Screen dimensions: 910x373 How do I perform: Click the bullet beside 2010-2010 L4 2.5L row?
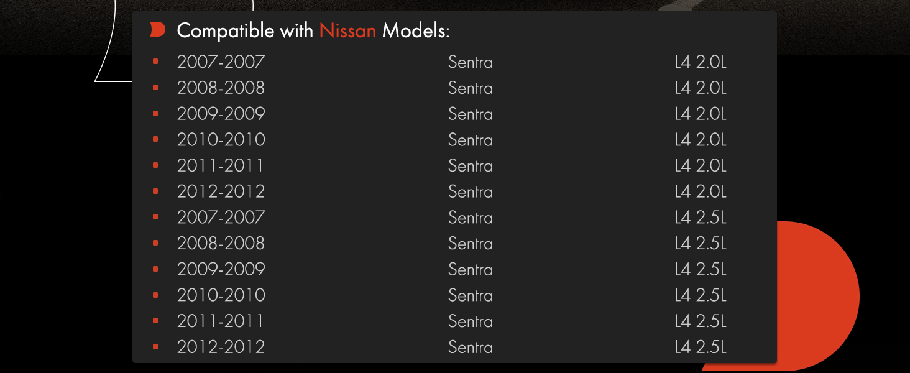click(155, 295)
